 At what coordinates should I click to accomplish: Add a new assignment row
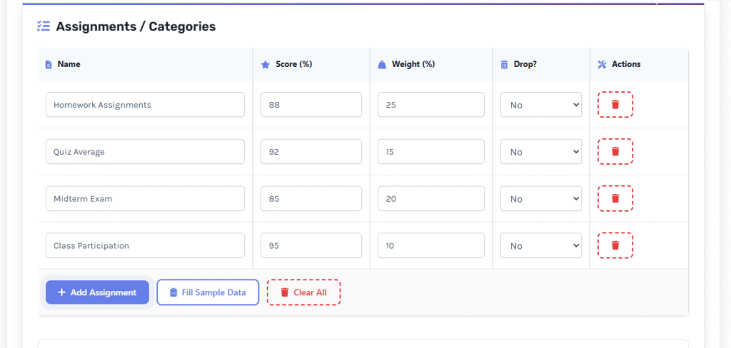[97, 292]
